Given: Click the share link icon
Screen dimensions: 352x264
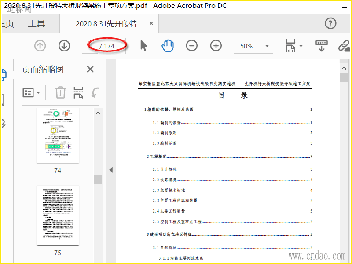Looking at the screenshot, I should tap(344, 46).
